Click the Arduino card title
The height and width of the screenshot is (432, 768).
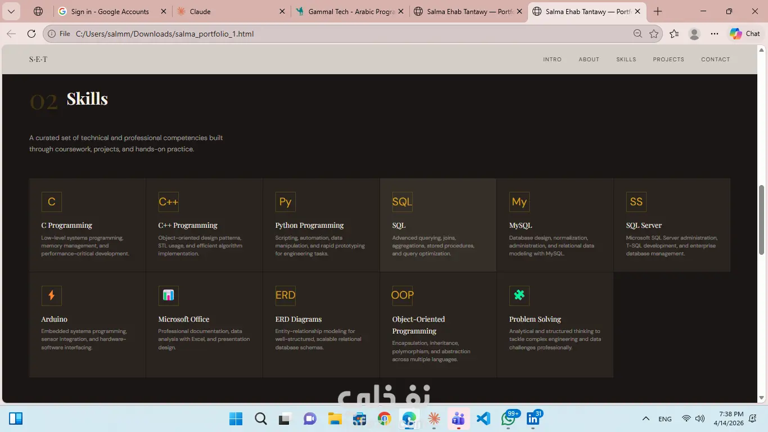point(54,319)
